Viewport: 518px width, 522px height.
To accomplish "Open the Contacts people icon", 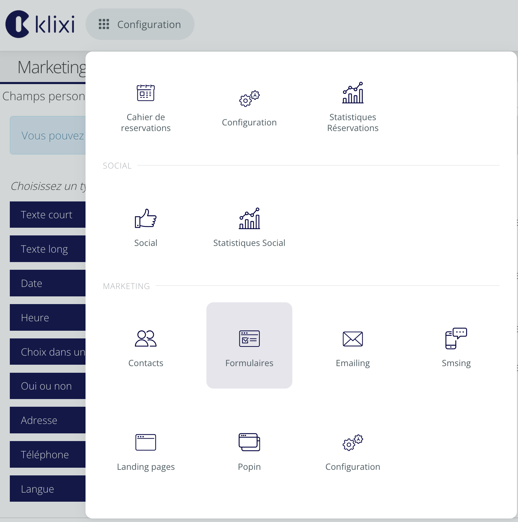I will coord(146,338).
